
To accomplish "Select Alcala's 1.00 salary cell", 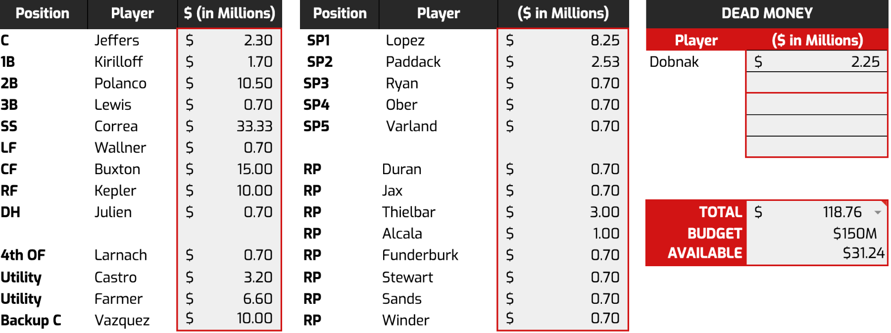I will (x=563, y=234).
